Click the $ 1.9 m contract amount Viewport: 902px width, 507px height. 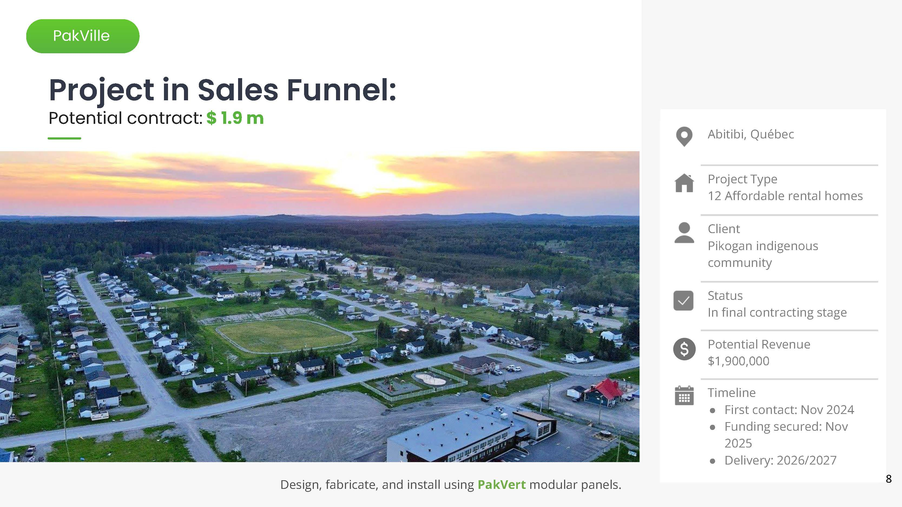(235, 118)
